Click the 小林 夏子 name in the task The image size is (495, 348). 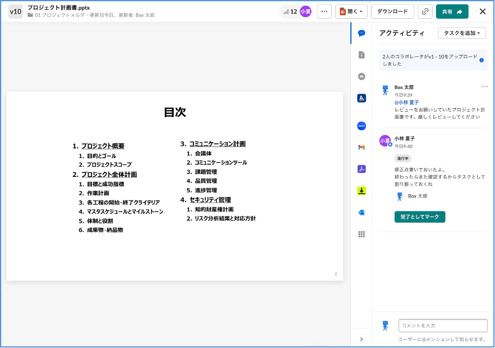pos(404,139)
